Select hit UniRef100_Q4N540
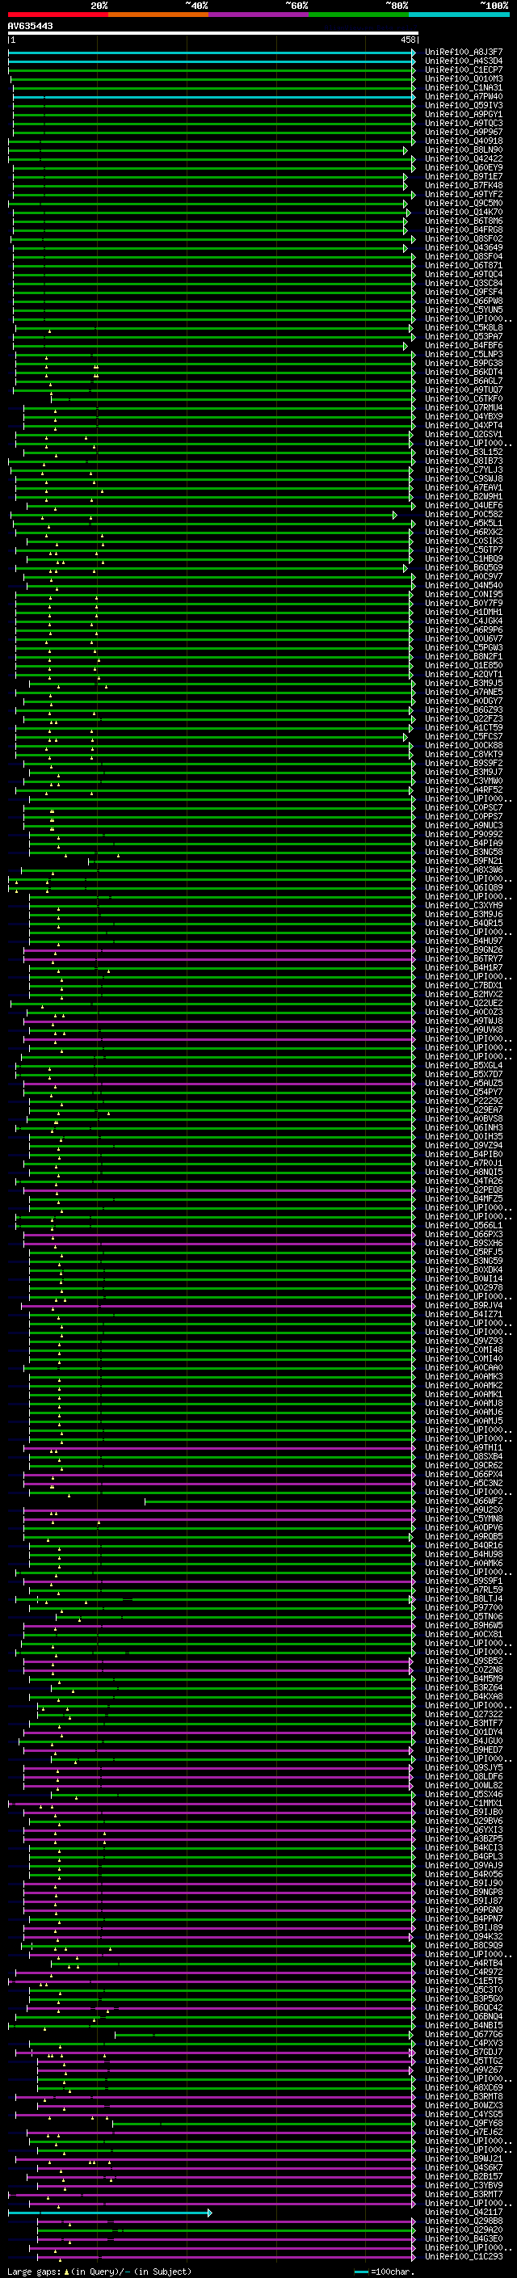The width and height of the screenshot is (517, 2278). 464,585
